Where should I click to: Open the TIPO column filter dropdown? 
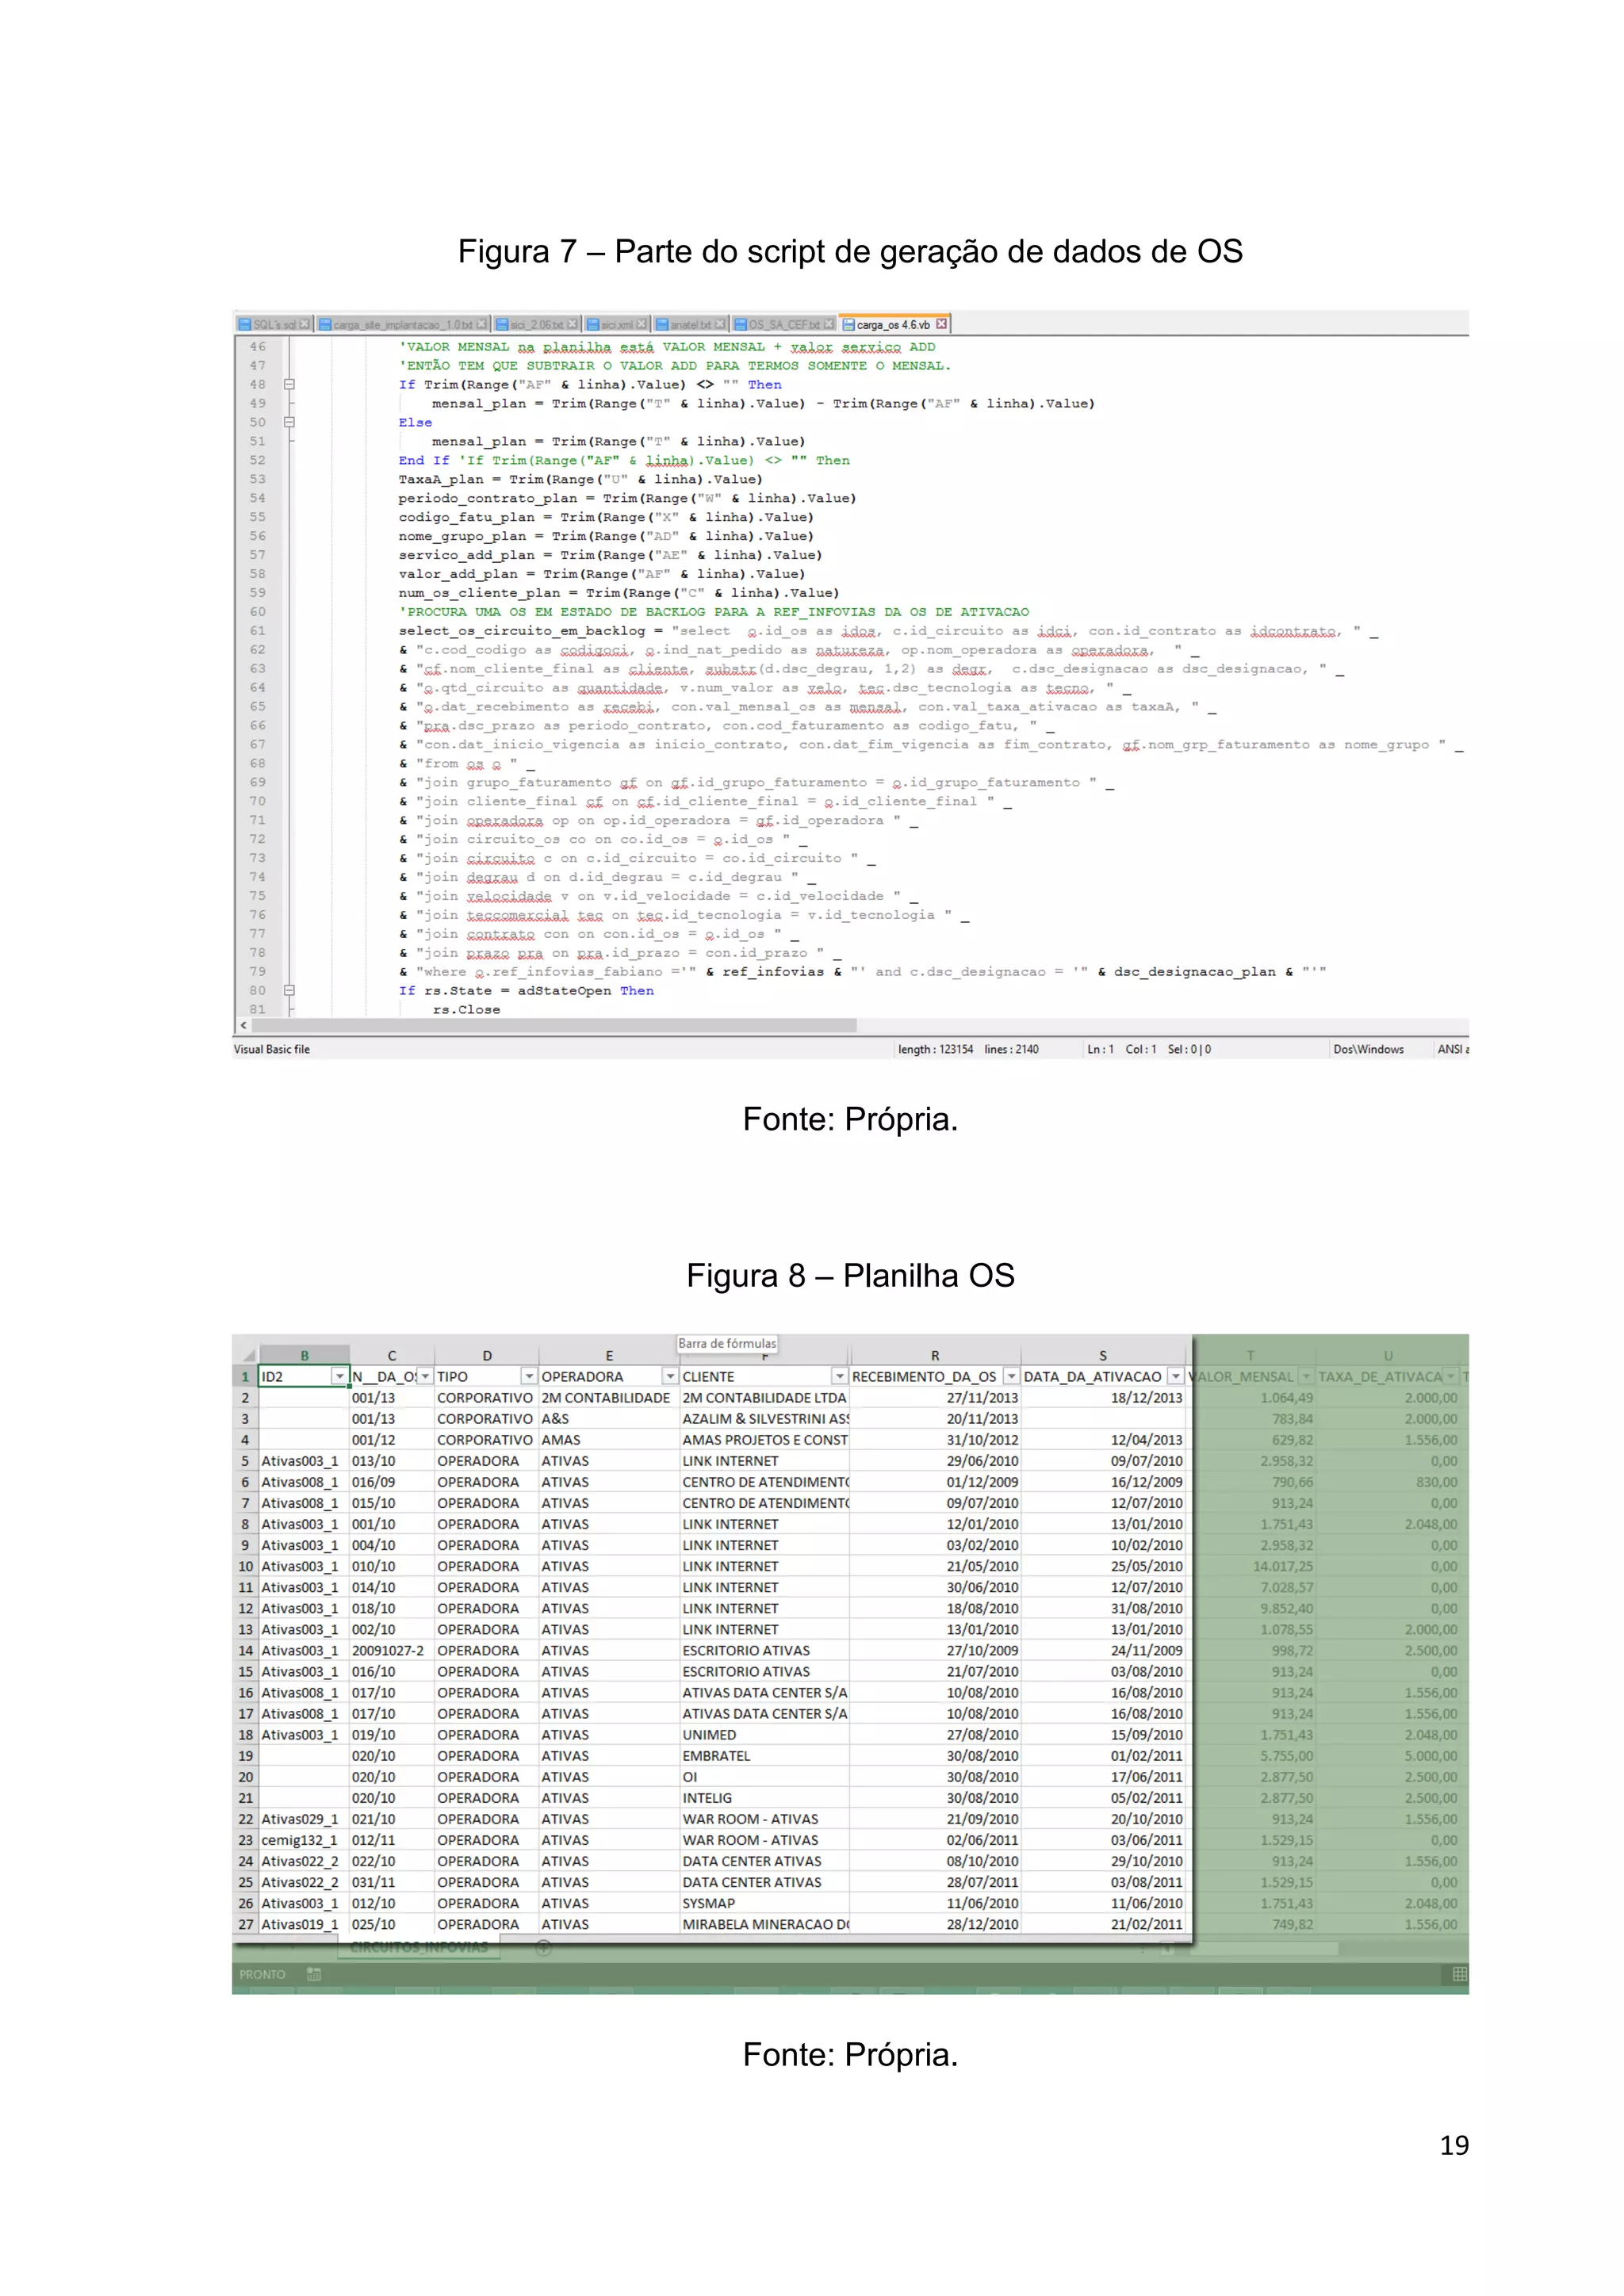(529, 1377)
